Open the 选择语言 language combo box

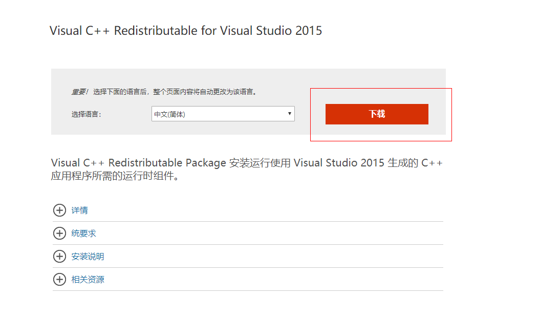tap(223, 114)
